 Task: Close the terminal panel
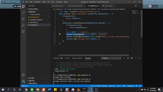[x=140, y=58]
